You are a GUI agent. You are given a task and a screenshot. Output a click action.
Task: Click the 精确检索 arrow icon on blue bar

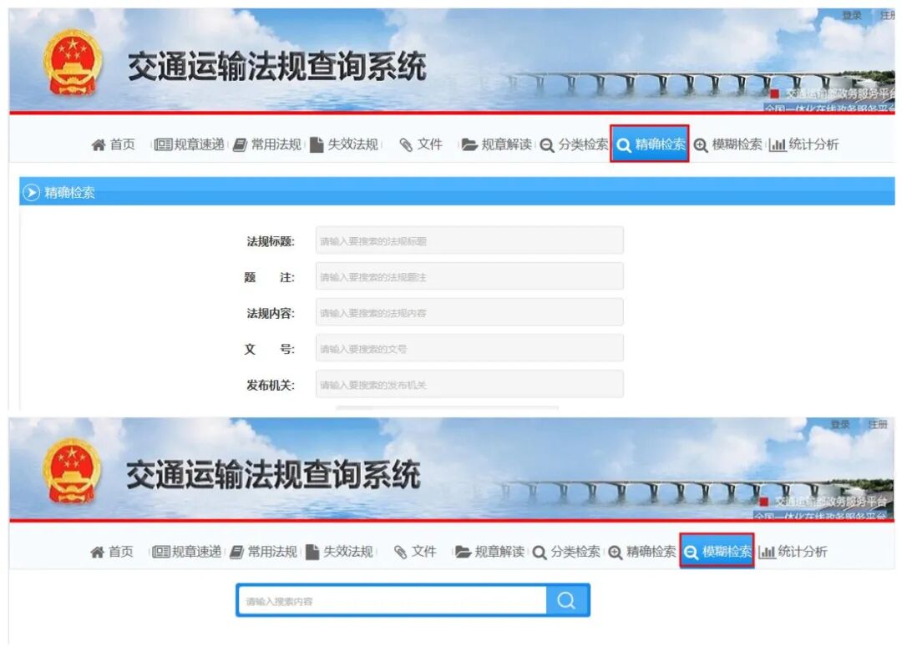coord(30,192)
